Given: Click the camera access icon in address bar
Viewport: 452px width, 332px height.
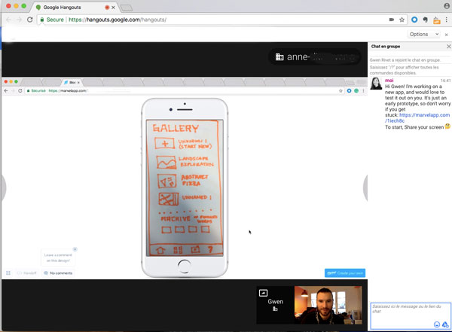Looking at the screenshot, I should coord(392,20).
